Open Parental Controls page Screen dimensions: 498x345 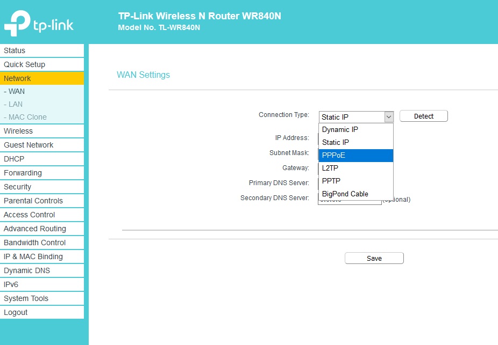pos(42,201)
